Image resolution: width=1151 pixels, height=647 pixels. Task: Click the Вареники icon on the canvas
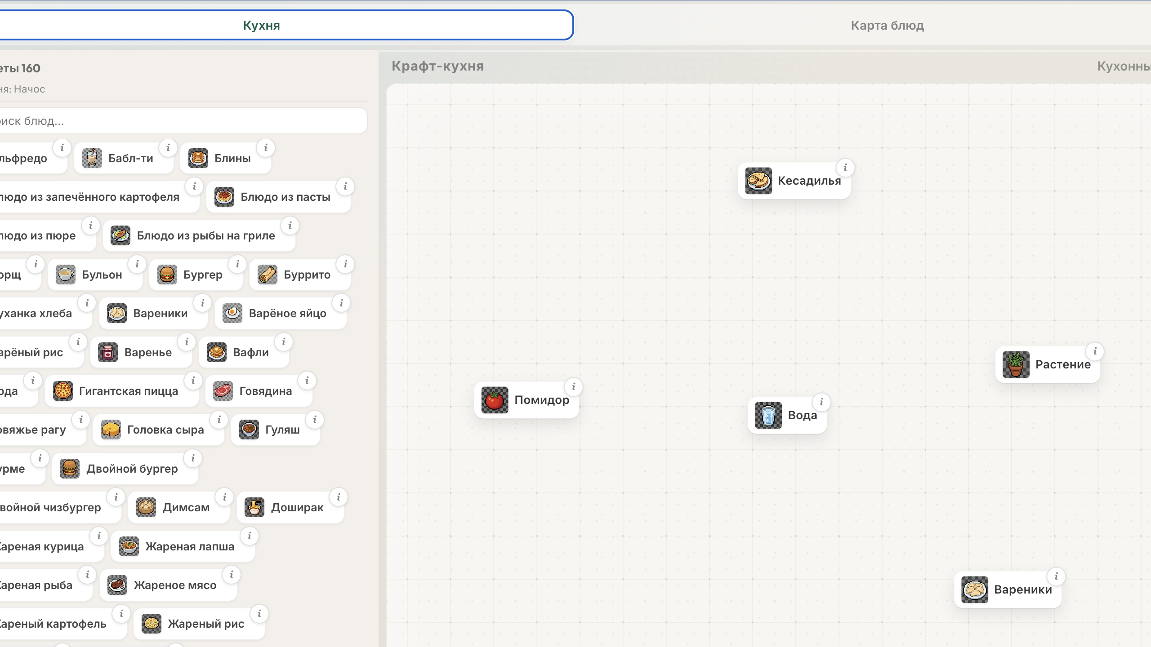[975, 589]
